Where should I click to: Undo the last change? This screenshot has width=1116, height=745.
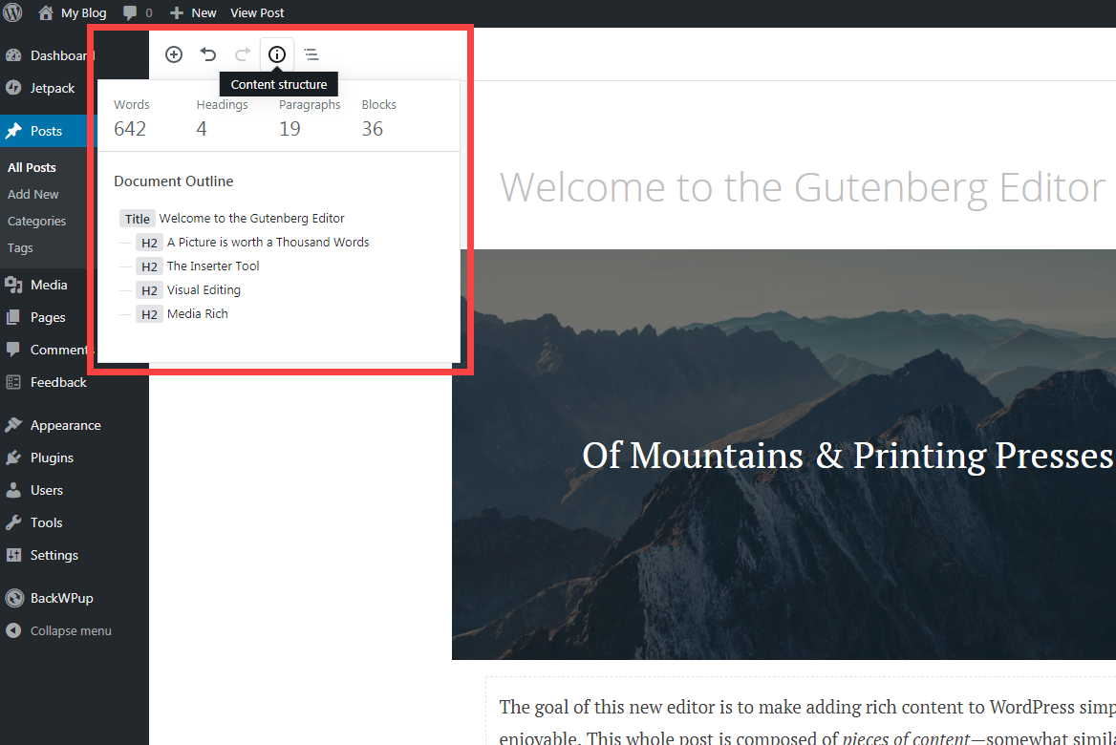[208, 54]
